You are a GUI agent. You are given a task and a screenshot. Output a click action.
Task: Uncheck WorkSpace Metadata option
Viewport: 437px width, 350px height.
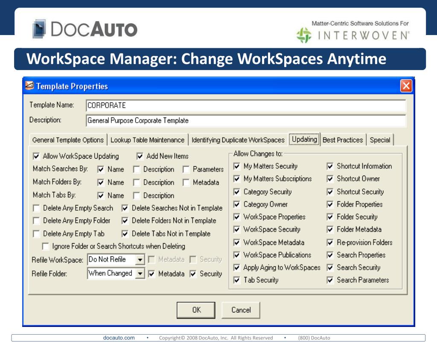coord(236,242)
